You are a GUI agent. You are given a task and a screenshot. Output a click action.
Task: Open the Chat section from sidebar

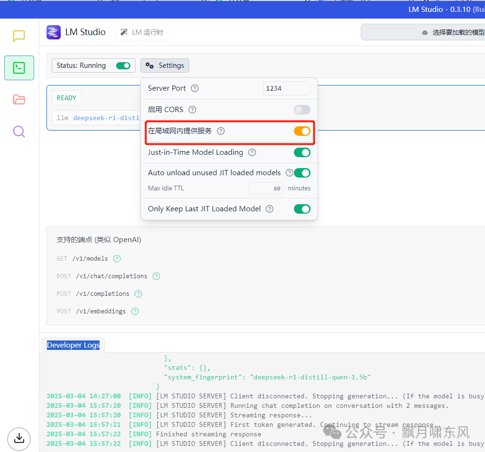click(19, 36)
